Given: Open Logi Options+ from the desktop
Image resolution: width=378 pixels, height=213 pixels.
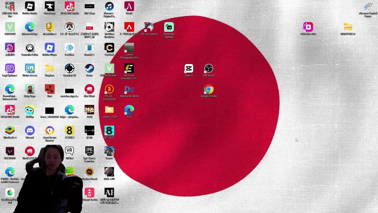Looking at the screenshot, I should [10, 69].
